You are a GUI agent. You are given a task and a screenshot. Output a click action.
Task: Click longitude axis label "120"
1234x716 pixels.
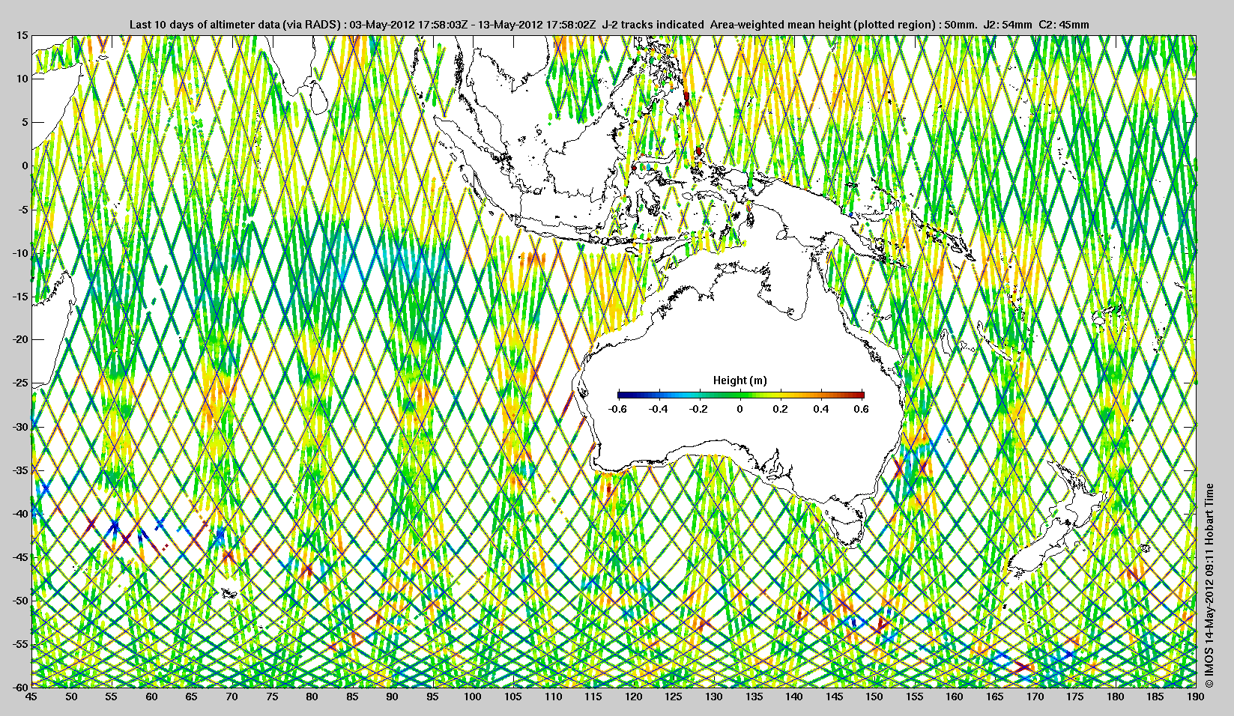pyautogui.click(x=633, y=697)
